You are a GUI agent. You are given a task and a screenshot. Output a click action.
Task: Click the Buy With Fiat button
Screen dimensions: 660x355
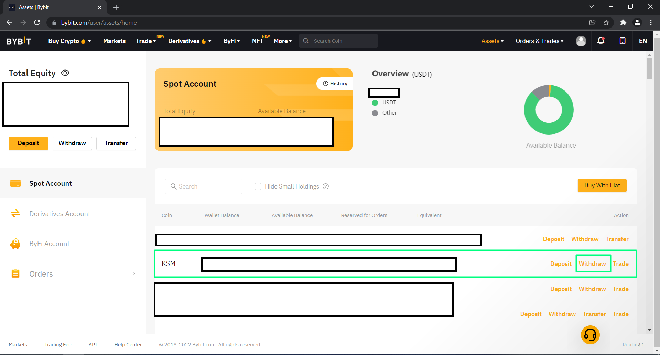[x=602, y=185]
